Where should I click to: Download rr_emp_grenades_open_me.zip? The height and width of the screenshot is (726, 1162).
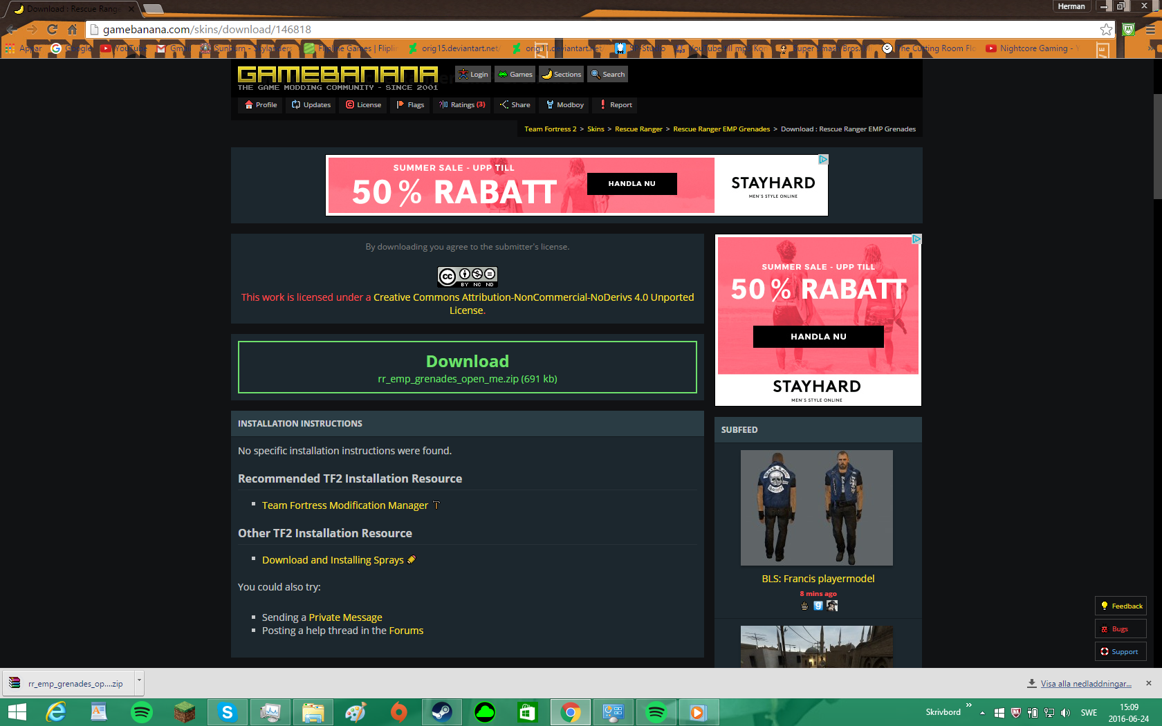click(468, 367)
